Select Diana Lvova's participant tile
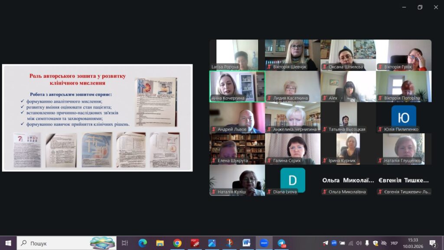This screenshot has width=444, height=250. tap(293, 180)
